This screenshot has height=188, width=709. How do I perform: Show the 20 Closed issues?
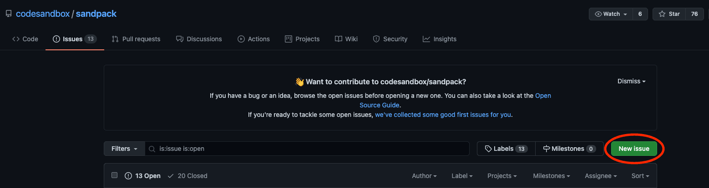point(187,176)
